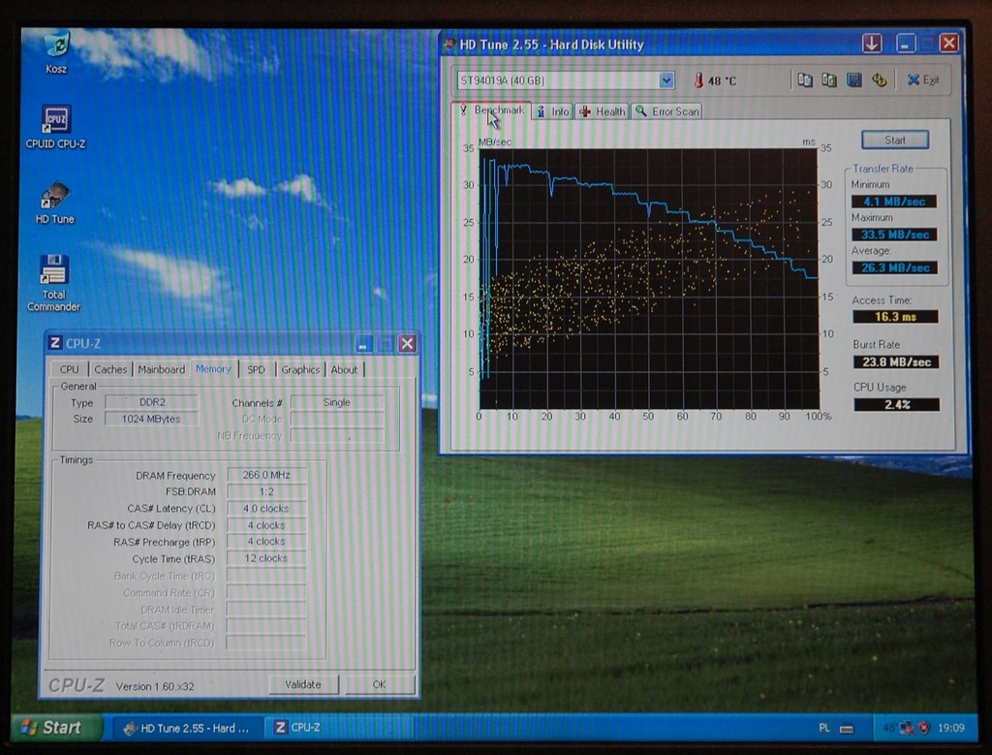Click the Access Time value 16.3 ms
Screen dimensions: 992x755
[895, 316]
